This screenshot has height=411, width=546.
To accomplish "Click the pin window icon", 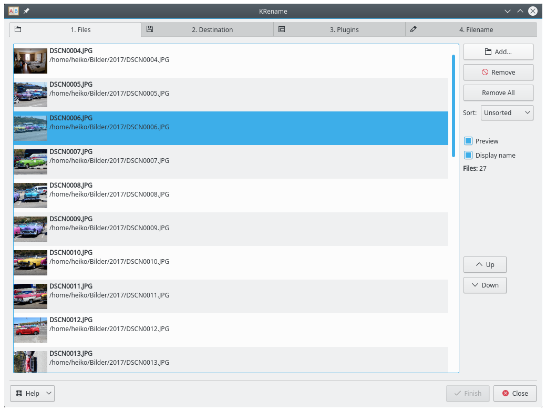I will point(27,11).
